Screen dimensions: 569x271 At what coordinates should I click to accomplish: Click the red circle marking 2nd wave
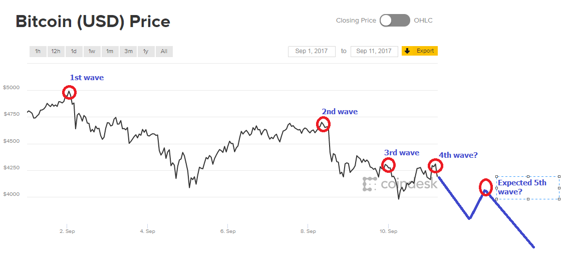pos(323,123)
